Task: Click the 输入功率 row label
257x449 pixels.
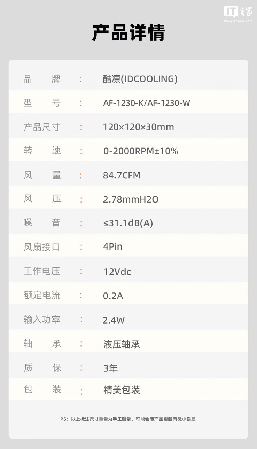Action: [42, 320]
